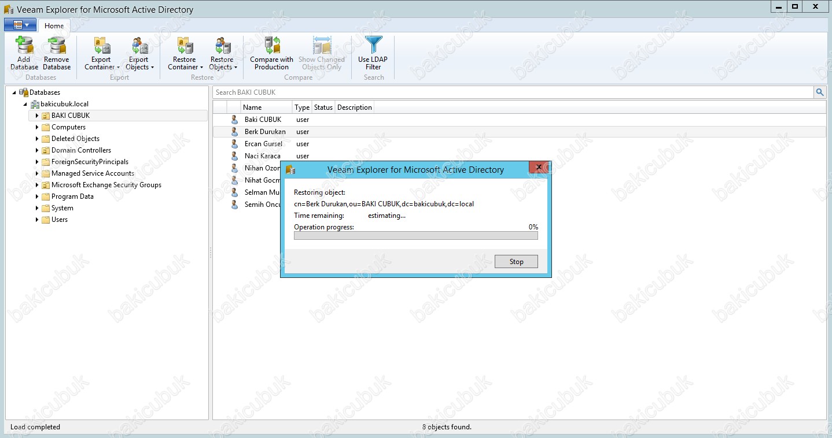The height and width of the screenshot is (438, 832).
Task: Click the Load completed status text
Action: [35, 427]
